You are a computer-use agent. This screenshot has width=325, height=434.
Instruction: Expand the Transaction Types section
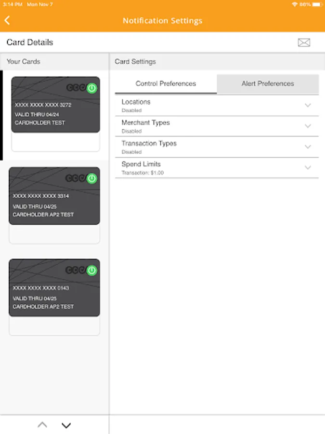308,147
